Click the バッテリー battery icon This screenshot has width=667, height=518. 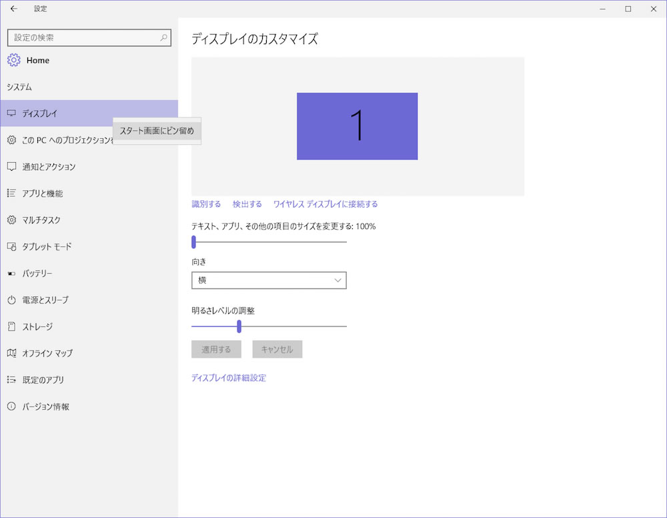pos(11,273)
